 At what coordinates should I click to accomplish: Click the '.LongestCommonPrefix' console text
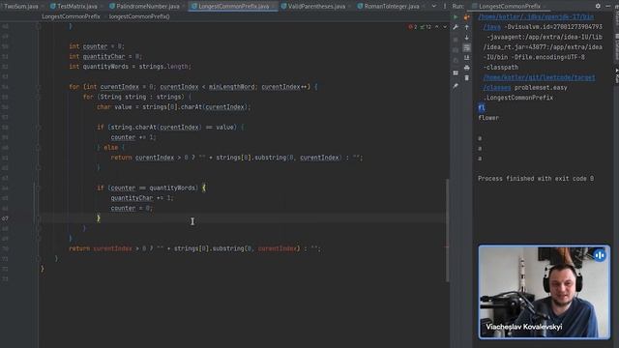click(518, 98)
